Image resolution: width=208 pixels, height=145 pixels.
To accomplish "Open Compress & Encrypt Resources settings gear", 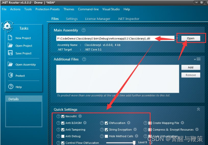I will [x=197, y=129].
